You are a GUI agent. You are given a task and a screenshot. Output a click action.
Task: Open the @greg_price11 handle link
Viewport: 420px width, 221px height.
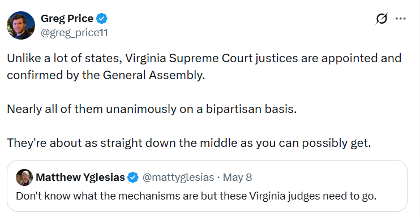[x=74, y=33]
